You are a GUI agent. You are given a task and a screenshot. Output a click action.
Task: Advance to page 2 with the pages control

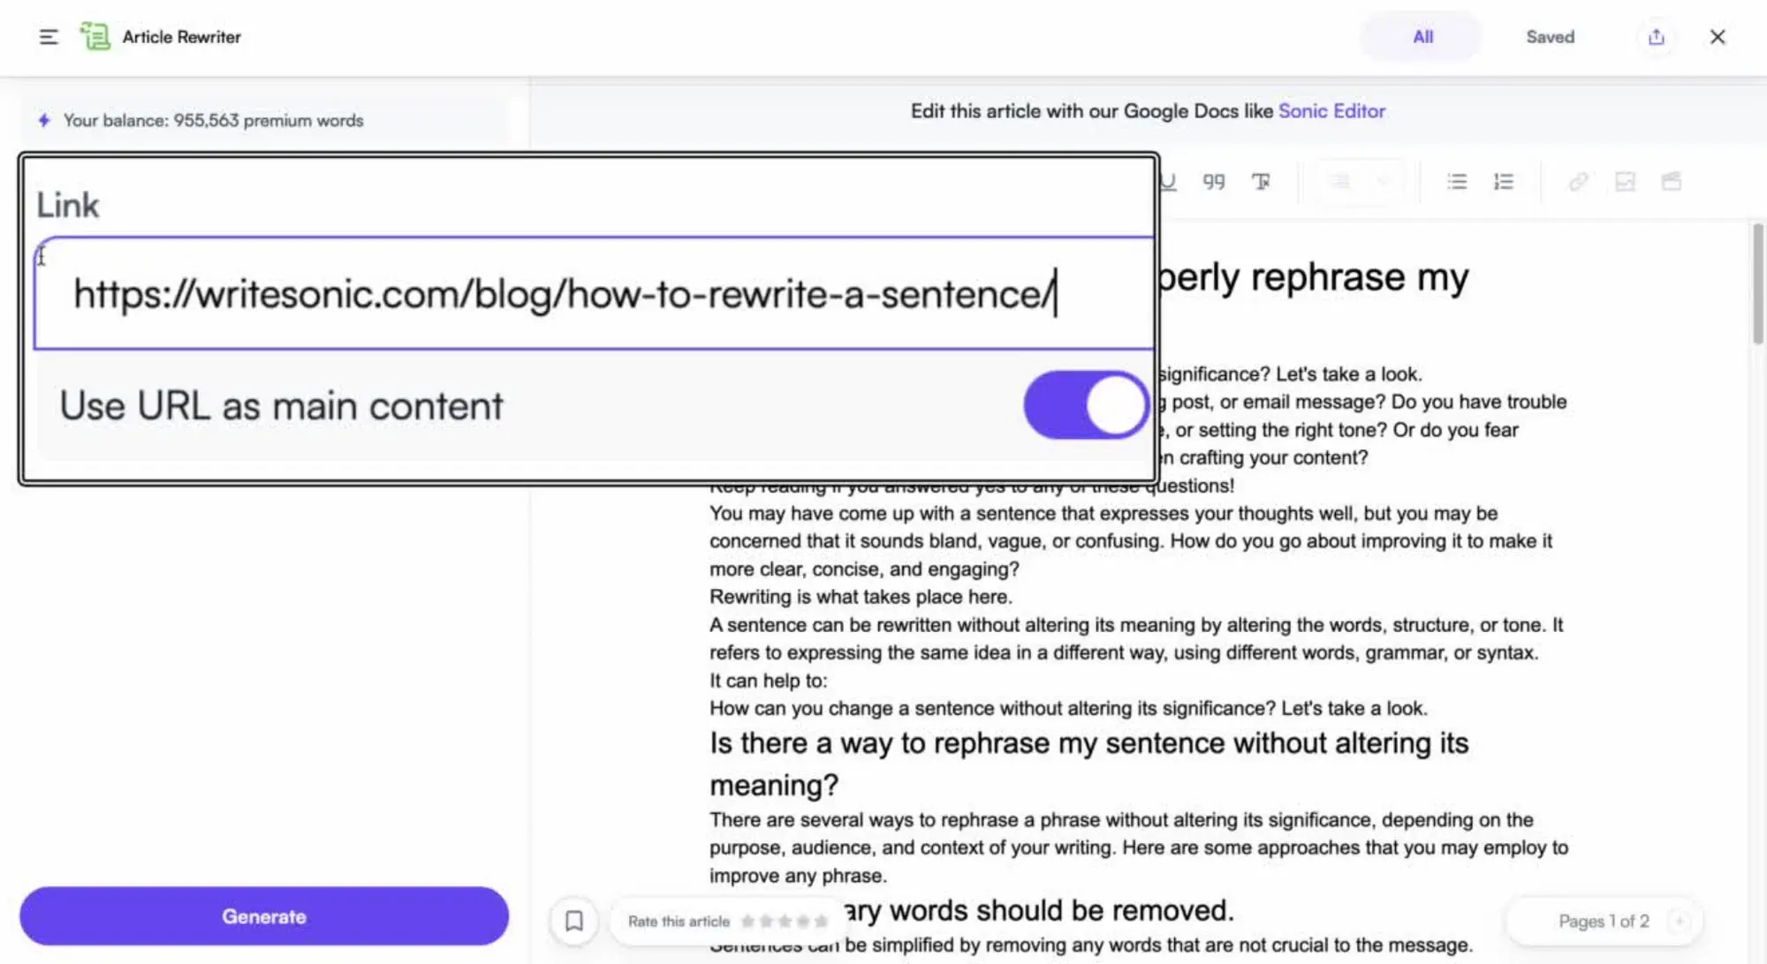tap(1678, 921)
